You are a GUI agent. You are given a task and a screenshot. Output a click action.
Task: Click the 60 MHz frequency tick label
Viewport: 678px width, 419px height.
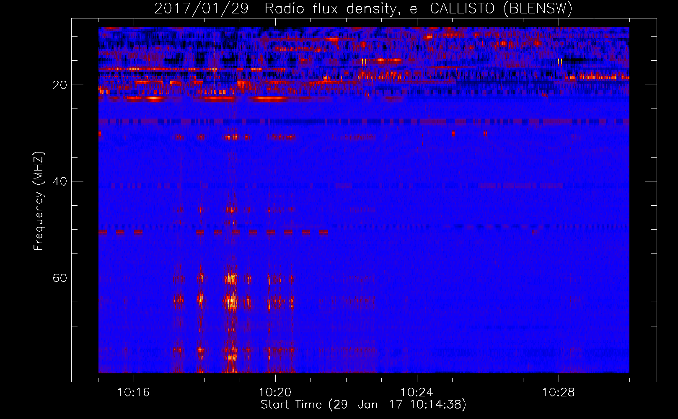pos(60,278)
